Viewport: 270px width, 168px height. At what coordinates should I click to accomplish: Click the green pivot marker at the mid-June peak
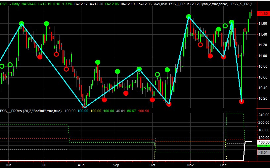(x=22, y=23)
